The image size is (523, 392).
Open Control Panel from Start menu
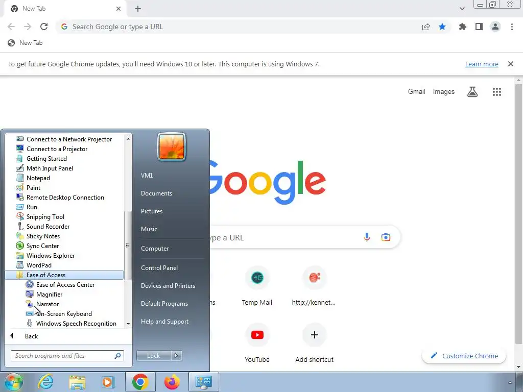coord(159,267)
